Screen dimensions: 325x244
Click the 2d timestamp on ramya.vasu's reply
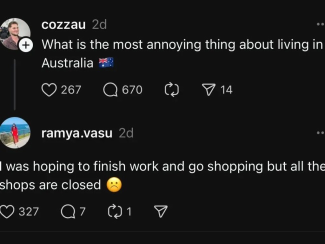pyautogui.click(x=126, y=133)
